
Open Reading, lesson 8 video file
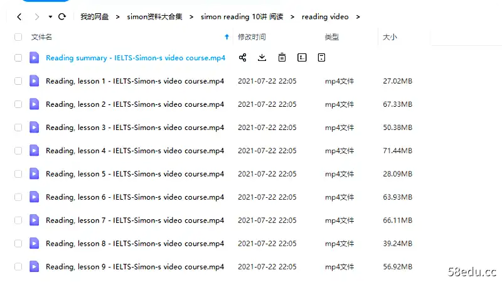(135, 244)
